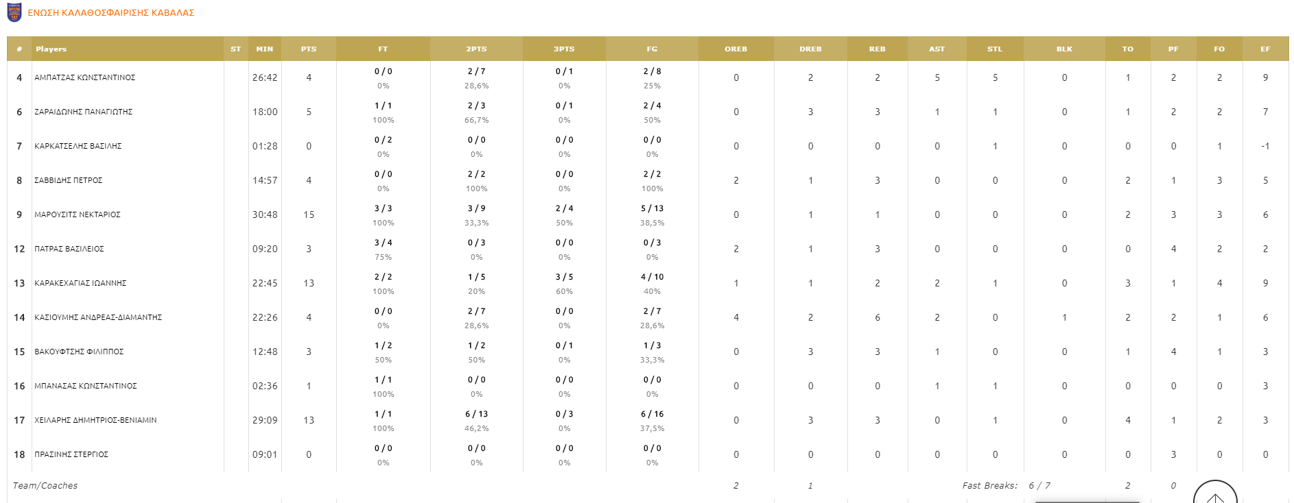
Task: Sort table by PTS column header
Action: pyautogui.click(x=309, y=49)
